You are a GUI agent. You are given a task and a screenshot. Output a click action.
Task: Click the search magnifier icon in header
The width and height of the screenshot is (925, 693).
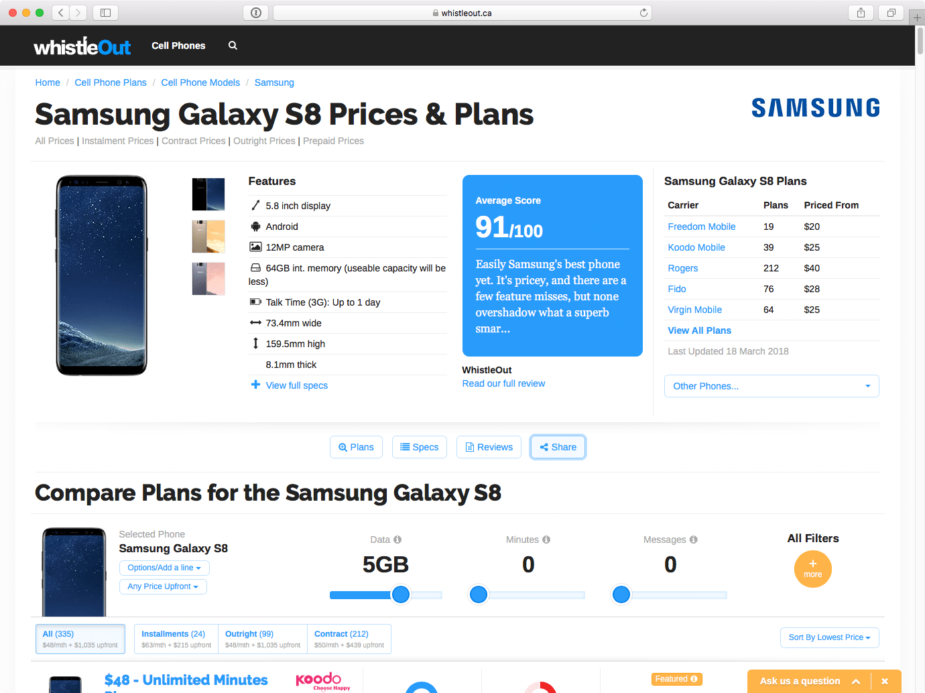233,46
